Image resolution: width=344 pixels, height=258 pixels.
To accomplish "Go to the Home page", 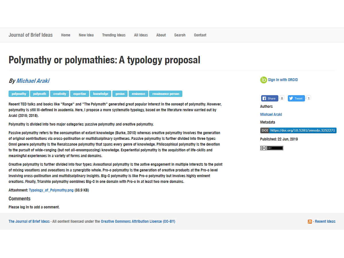I will coord(66,35).
